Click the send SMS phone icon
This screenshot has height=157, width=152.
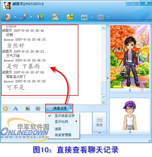[56, 17]
